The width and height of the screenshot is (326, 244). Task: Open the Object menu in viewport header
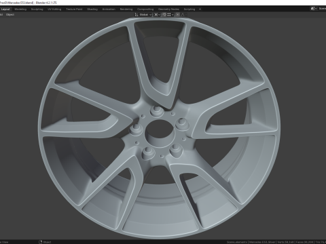[10, 15]
